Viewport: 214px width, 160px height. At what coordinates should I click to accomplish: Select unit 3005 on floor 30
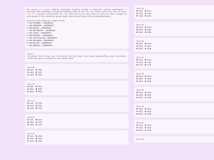pyautogui.click(x=40, y=89)
